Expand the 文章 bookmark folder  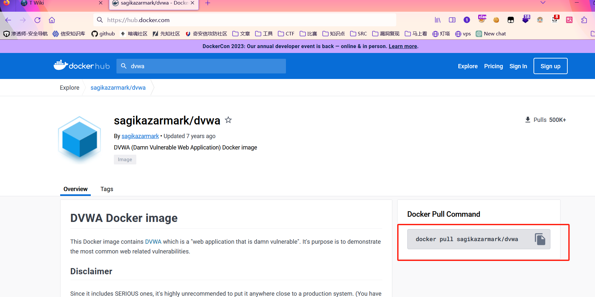point(241,34)
